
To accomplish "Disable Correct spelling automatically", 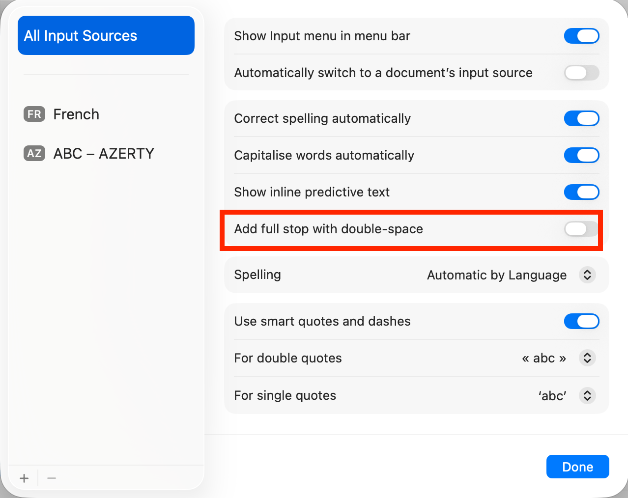I will [x=581, y=118].
